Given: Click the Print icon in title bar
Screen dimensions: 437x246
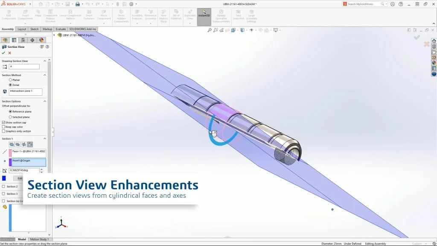Looking at the screenshot, I should (77, 4).
